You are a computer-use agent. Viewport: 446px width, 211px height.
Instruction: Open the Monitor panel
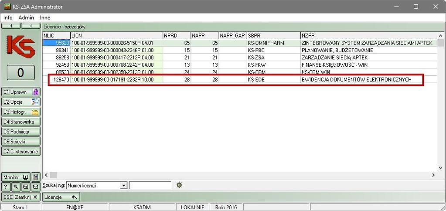(16, 177)
